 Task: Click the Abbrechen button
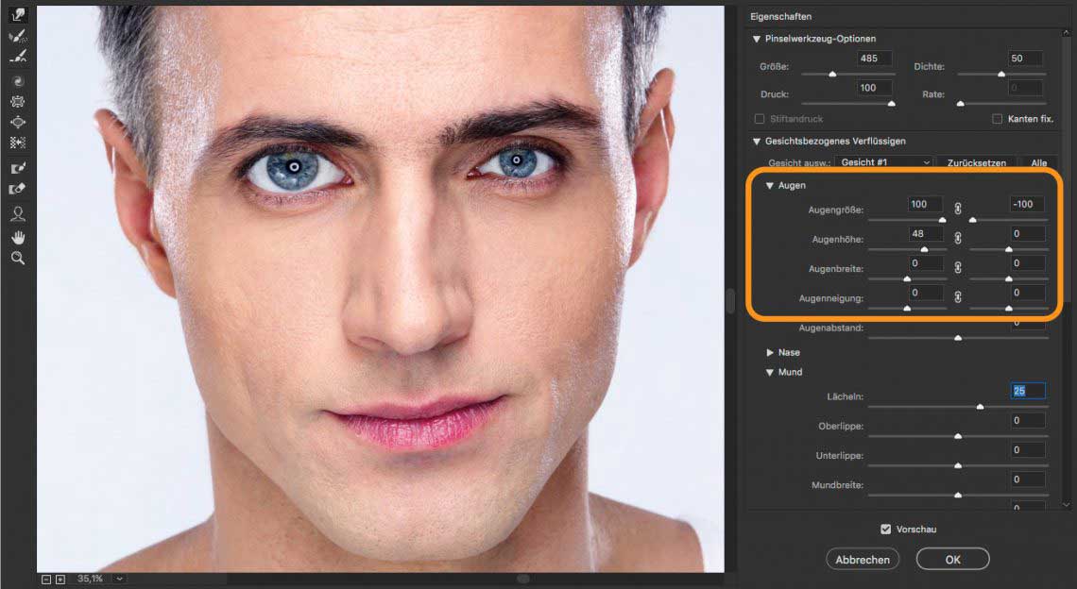[863, 560]
